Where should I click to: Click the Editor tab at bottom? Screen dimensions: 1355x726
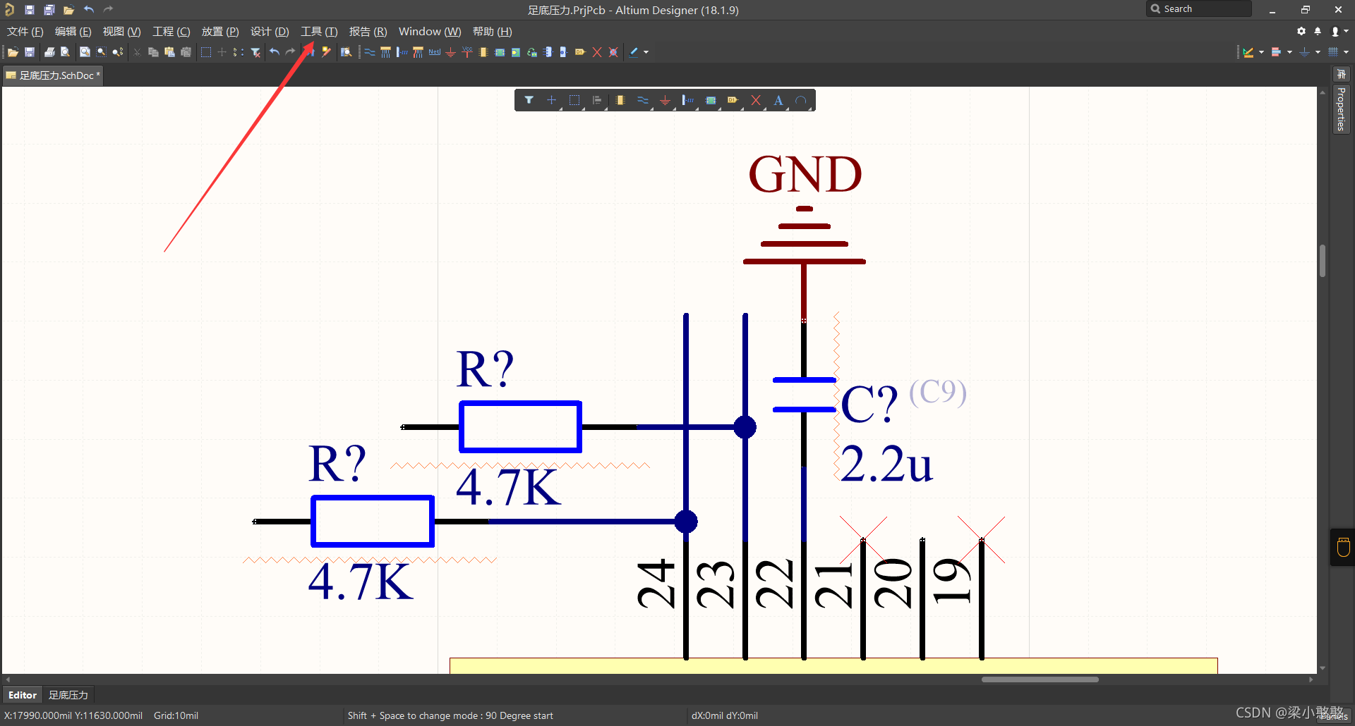pos(23,695)
